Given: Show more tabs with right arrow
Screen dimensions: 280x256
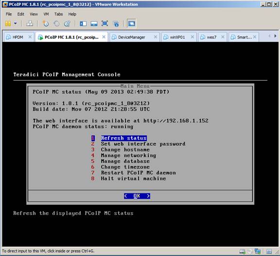Looking at the screenshot, I should [x=275, y=36].
